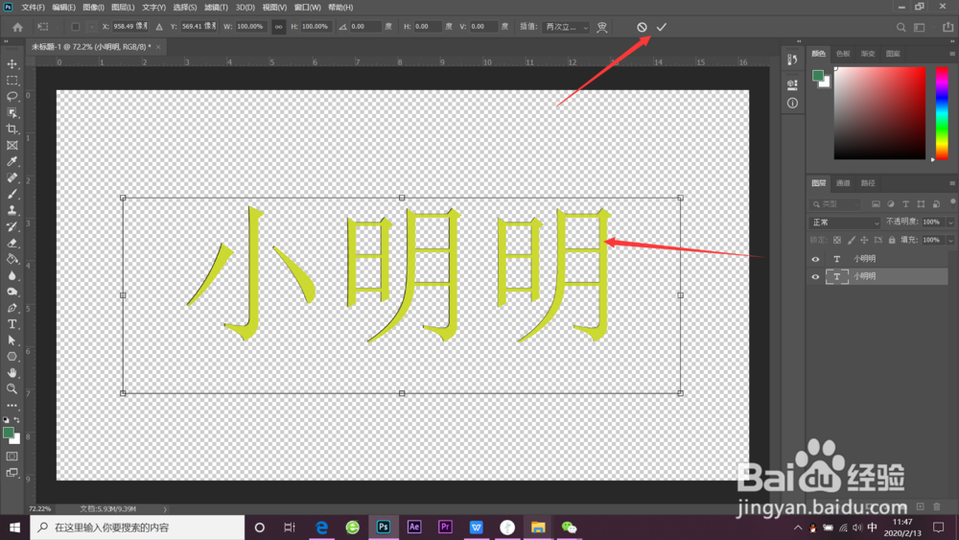Click the rotation angle input field
The image size is (959, 540).
coord(364,26)
